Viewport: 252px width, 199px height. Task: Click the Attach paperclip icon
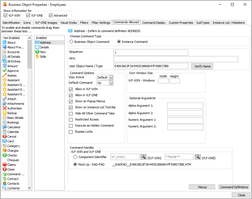click(5, 99)
